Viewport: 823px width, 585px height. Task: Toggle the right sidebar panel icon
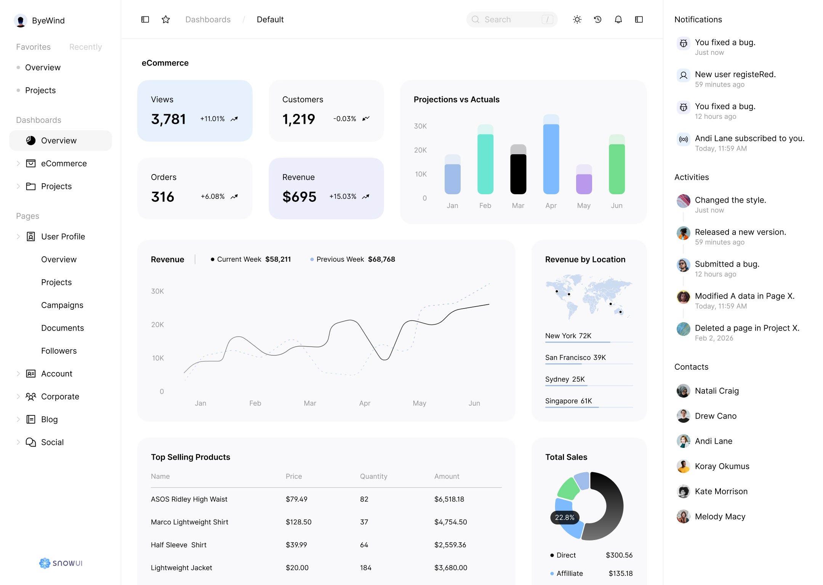pos(639,19)
